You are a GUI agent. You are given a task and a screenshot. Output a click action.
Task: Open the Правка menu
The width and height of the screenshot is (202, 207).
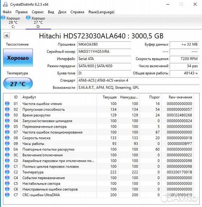coord(21,12)
